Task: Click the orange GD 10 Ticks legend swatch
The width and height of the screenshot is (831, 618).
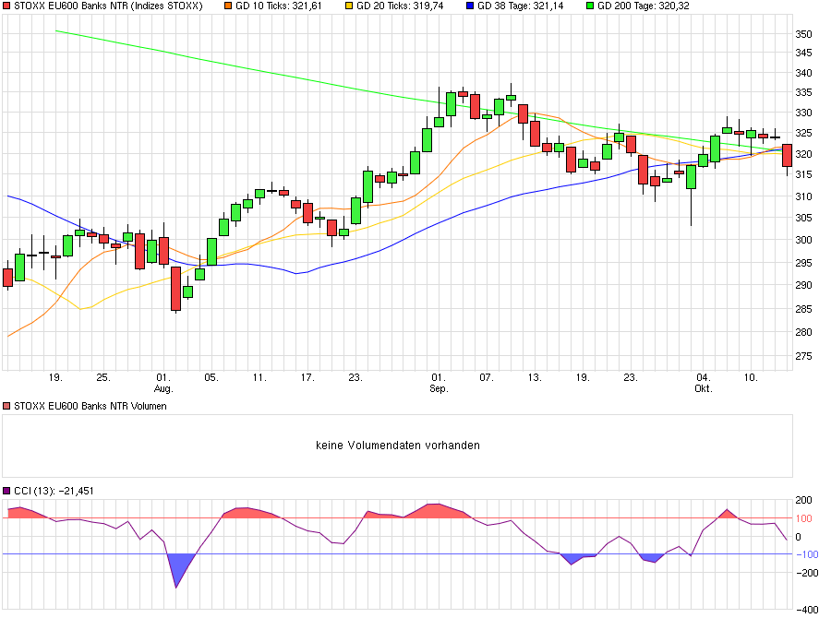Action: tap(228, 6)
